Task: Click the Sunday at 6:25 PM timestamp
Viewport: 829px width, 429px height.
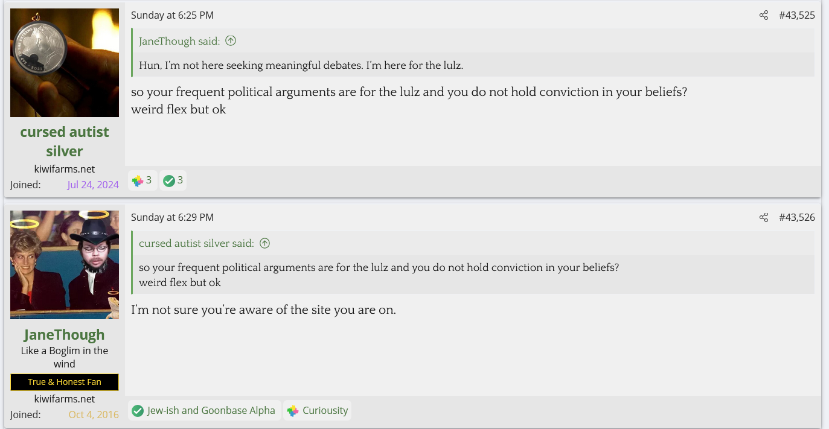Action: [172, 16]
